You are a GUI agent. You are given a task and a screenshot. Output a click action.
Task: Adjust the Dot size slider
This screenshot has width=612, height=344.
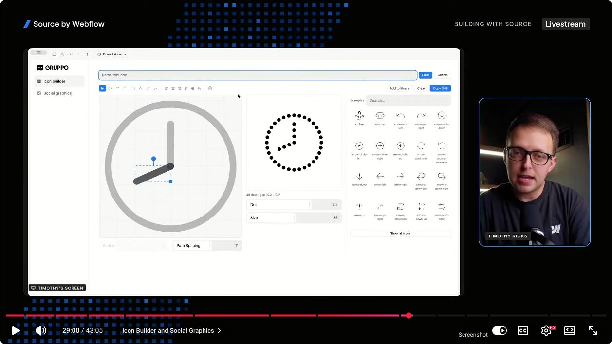[294, 205]
